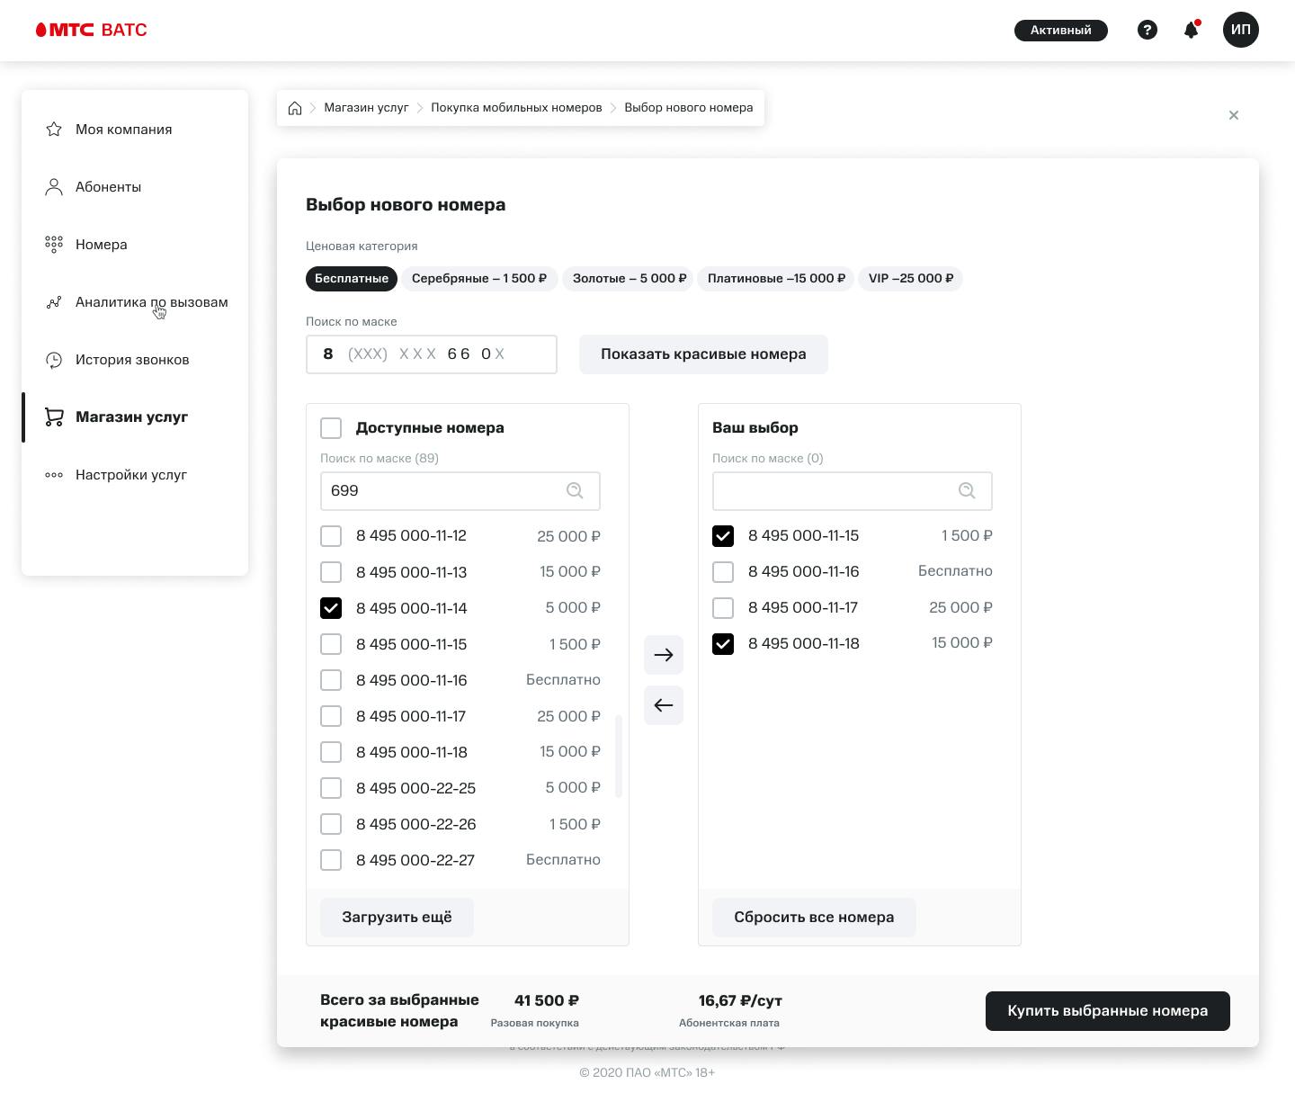The height and width of the screenshot is (1093, 1295).
Task: Go to home via breadcrumb house icon
Action: (294, 108)
